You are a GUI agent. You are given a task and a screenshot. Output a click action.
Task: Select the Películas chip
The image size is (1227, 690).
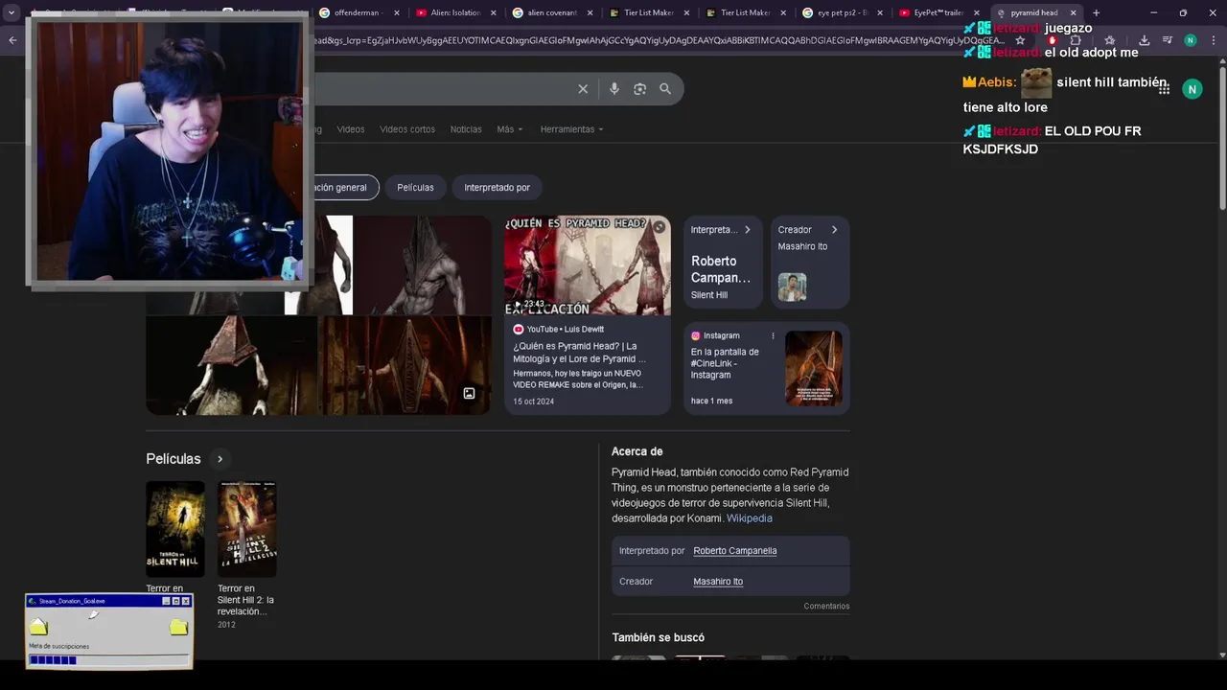coord(415,188)
